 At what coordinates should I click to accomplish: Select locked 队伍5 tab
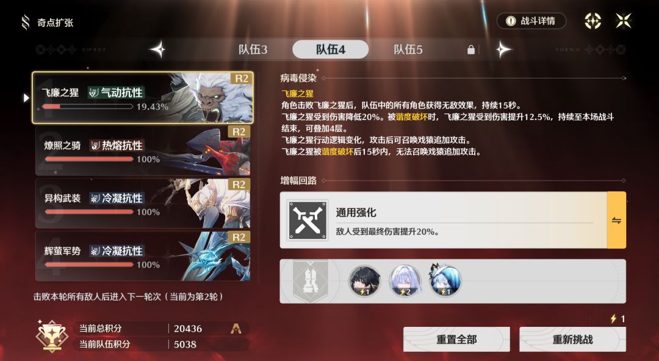pos(408,49)
